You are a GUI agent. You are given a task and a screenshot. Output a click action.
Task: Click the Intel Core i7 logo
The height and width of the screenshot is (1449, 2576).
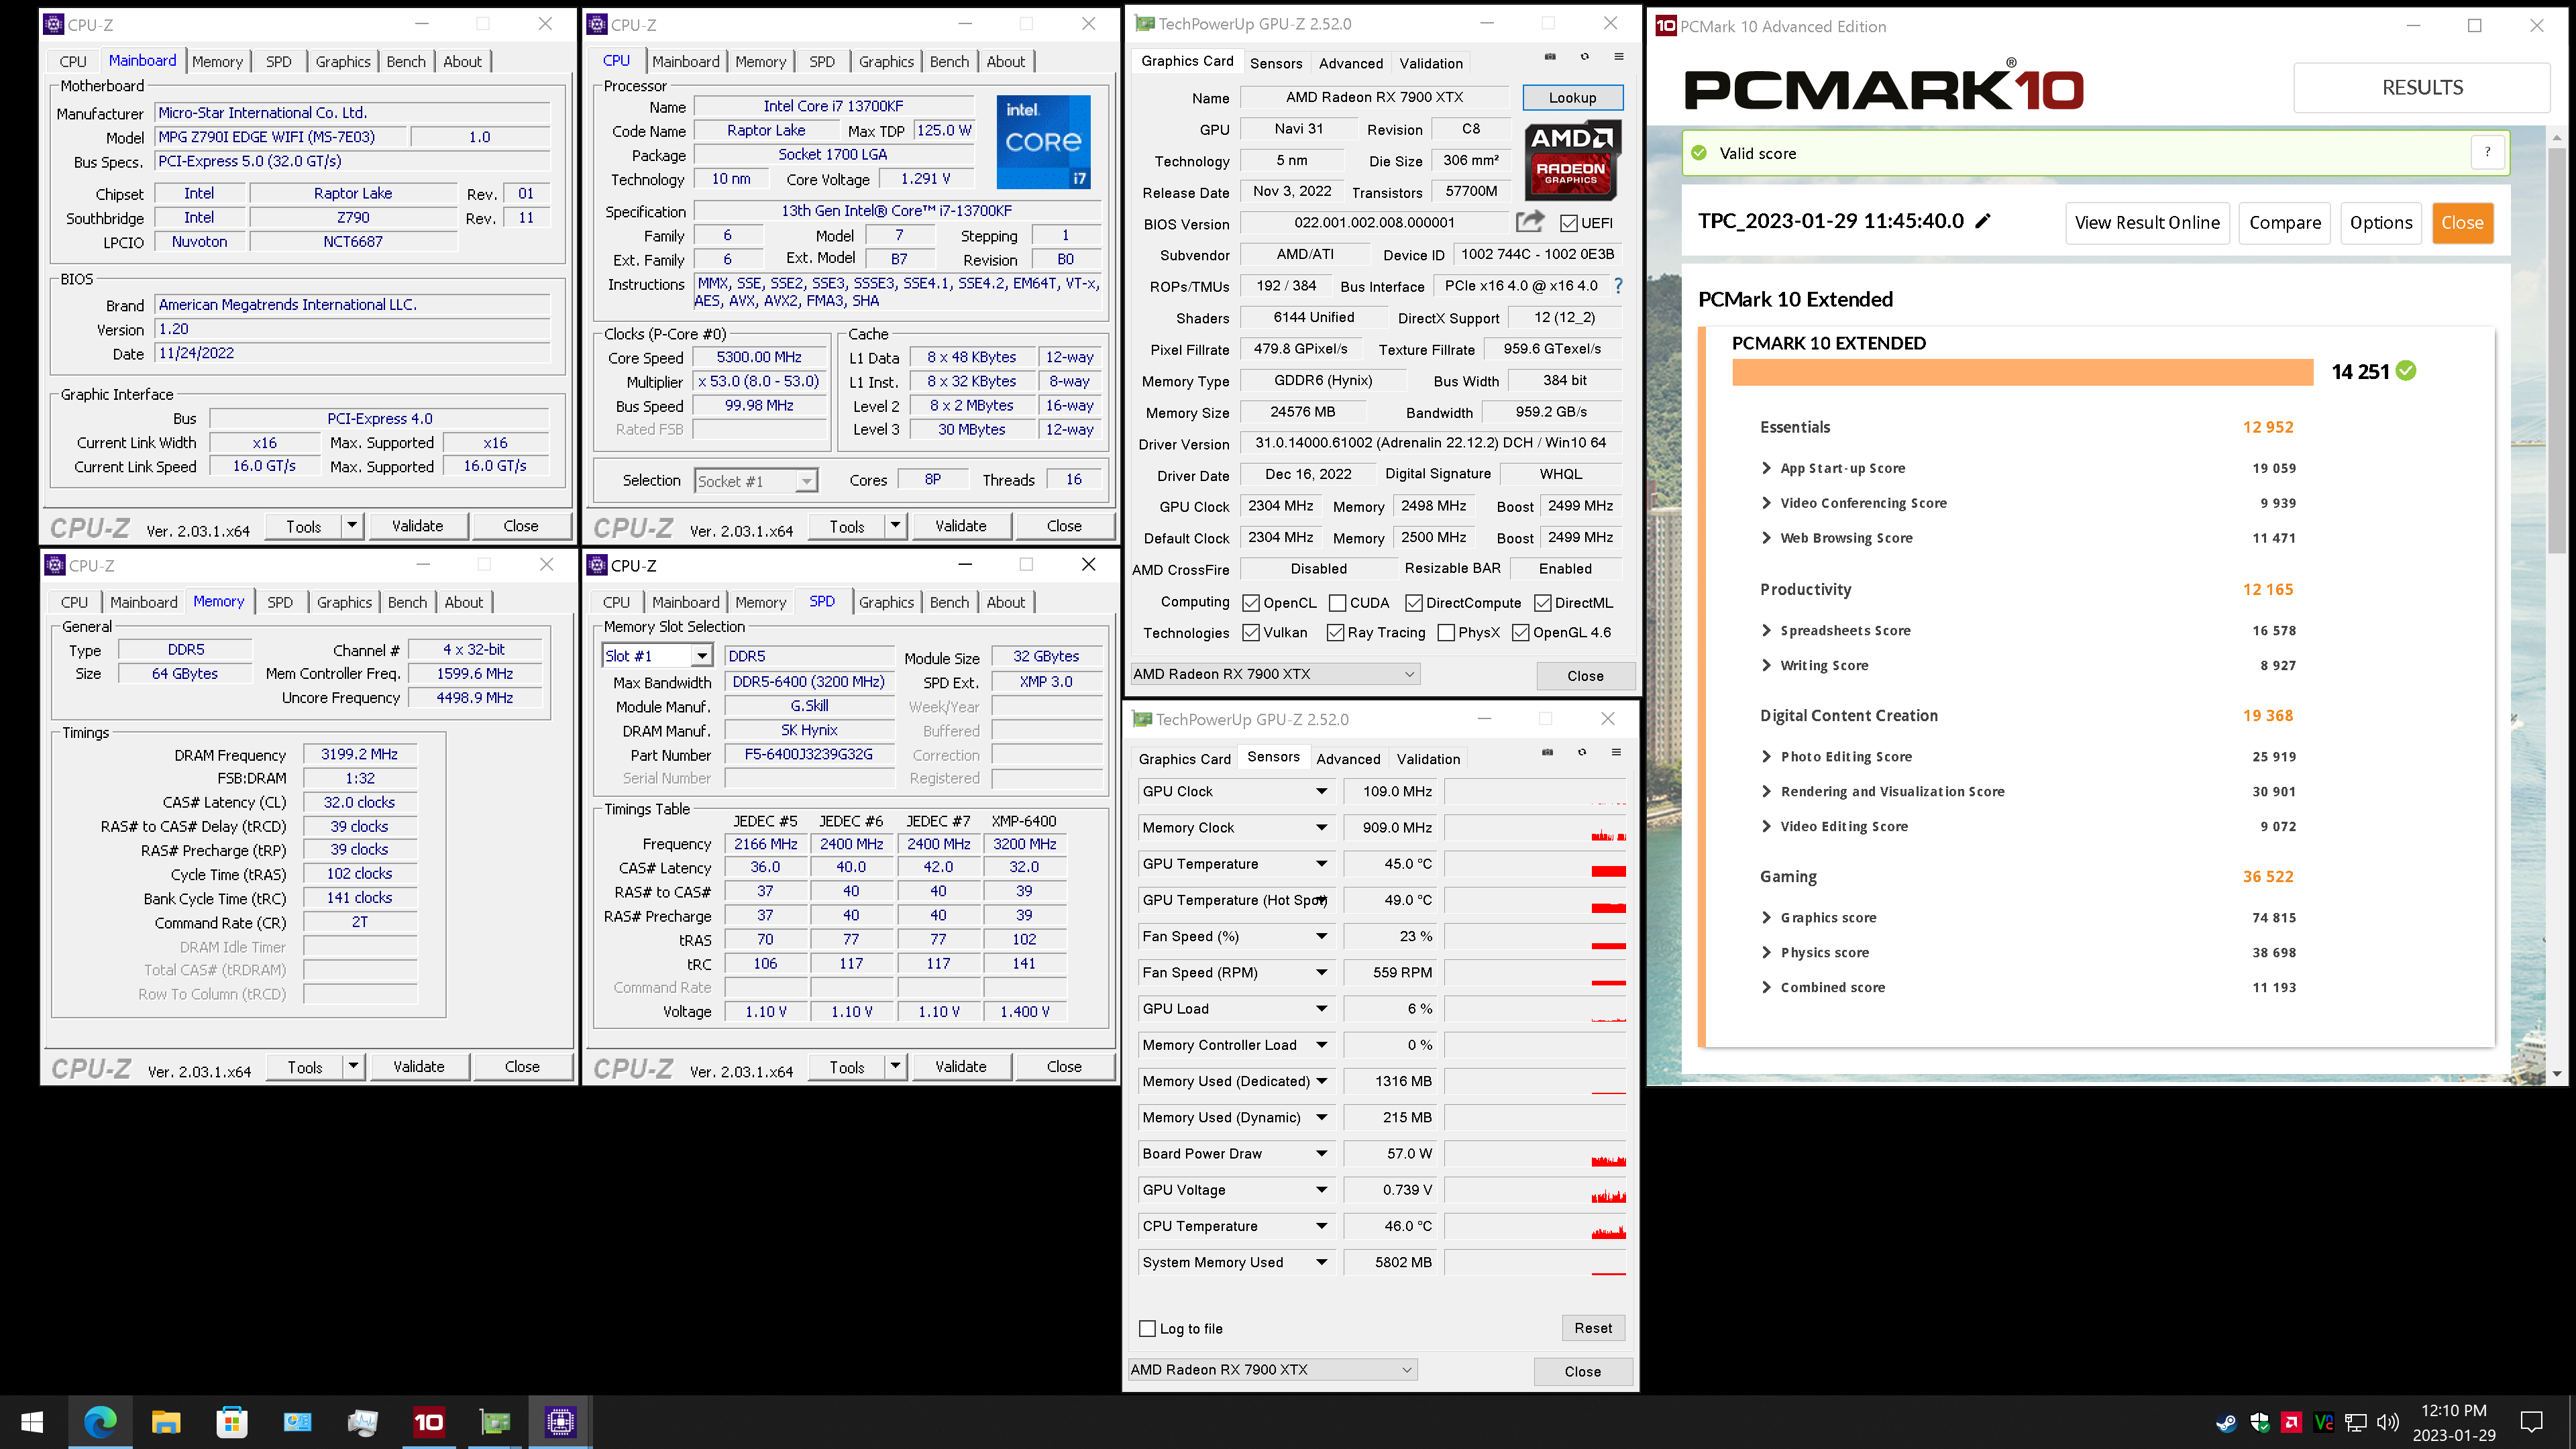(1044, 142)
